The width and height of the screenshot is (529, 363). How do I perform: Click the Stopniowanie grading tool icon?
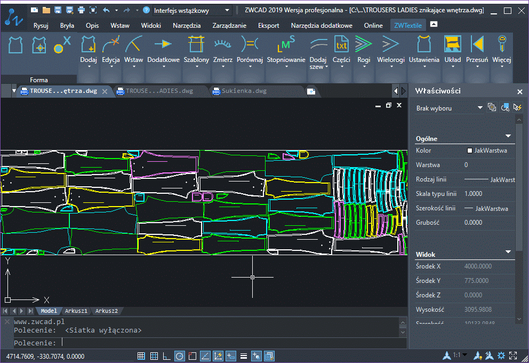286,45
